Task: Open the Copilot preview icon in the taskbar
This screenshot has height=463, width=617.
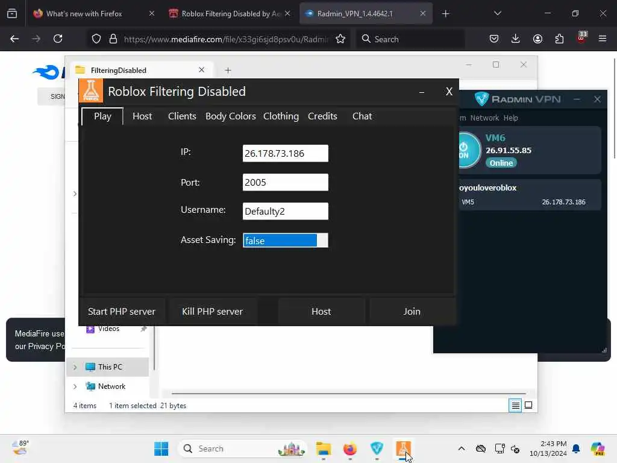Action: coord(598,449)
